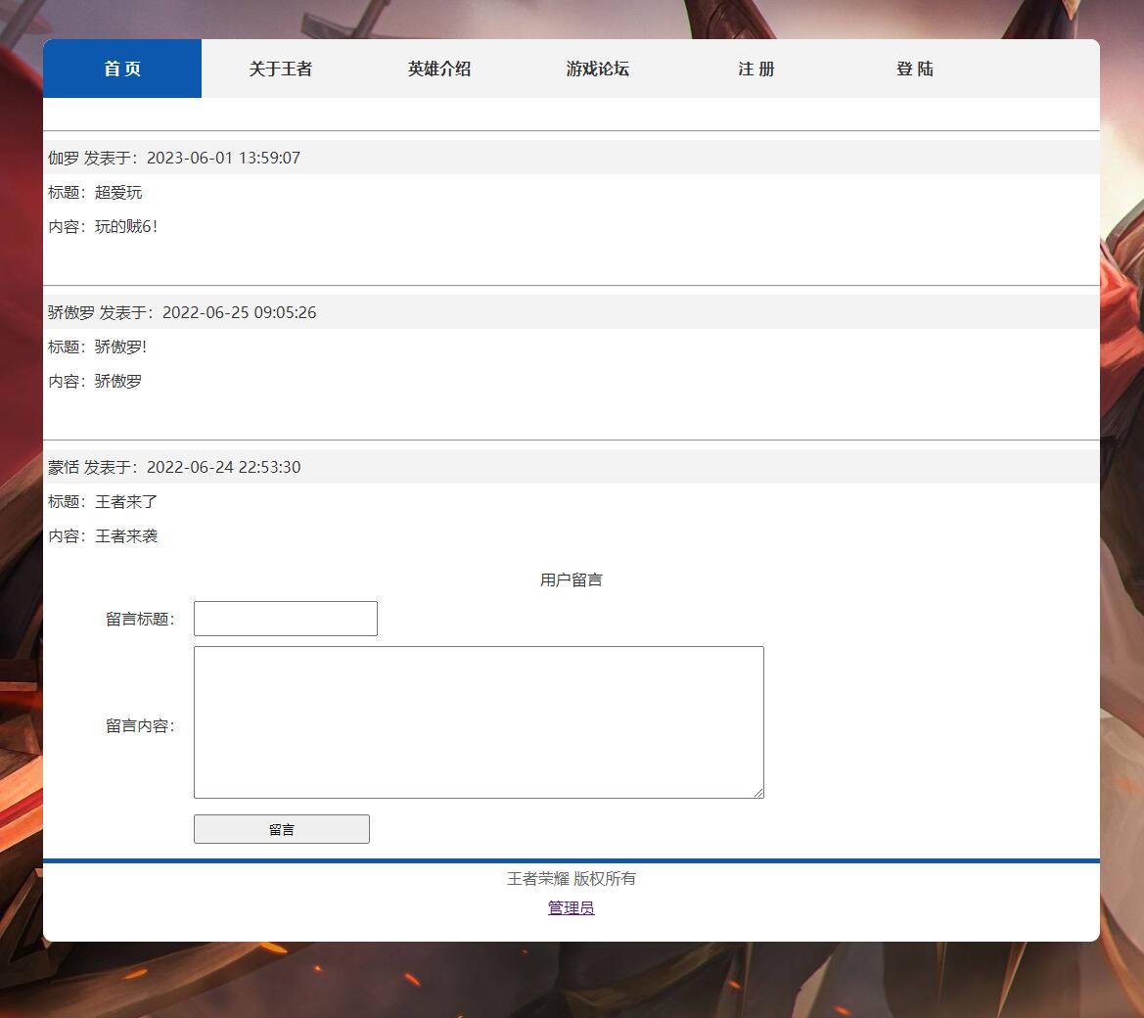
Task: Grab the textarea resize handle
Action: point(758,793)
